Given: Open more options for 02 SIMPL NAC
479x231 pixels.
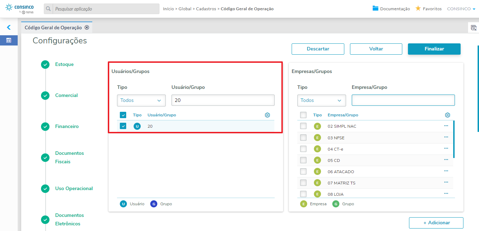Looking at the screenshot, I should 446,126.
